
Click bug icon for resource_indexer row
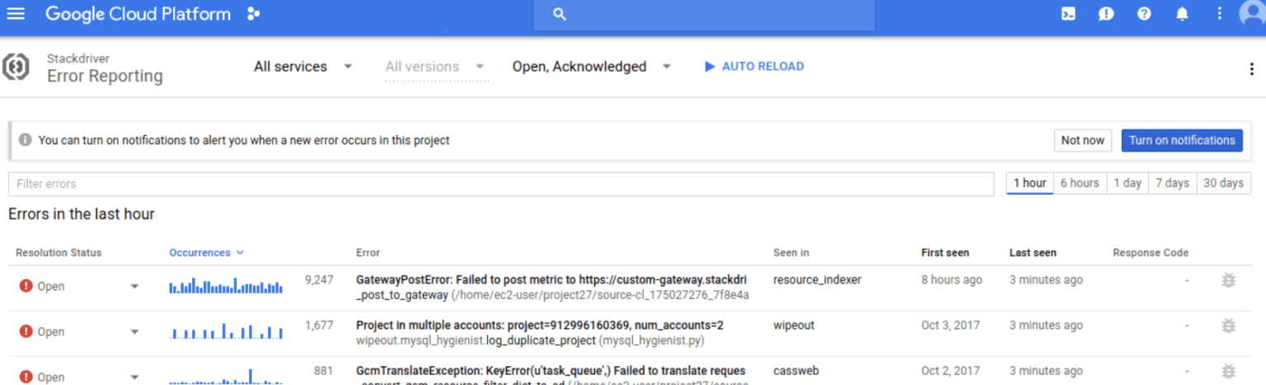point(1228,281)
